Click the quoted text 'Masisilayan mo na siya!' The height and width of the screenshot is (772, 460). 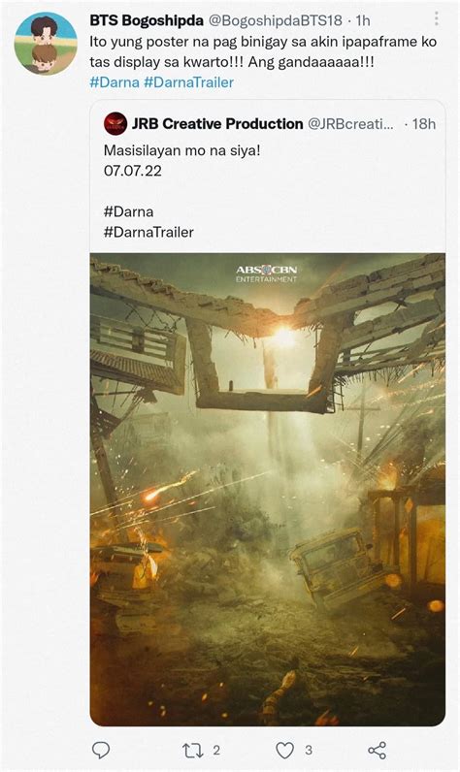tap(181, 150)
